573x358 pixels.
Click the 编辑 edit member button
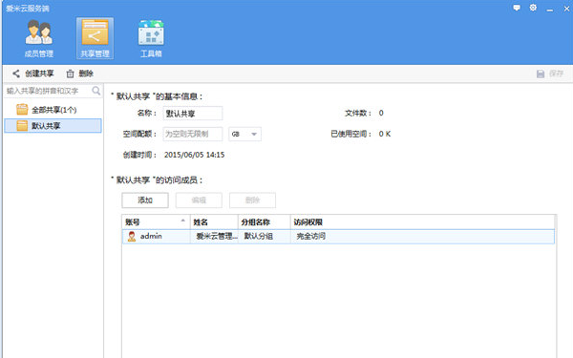tap(199, 200)
